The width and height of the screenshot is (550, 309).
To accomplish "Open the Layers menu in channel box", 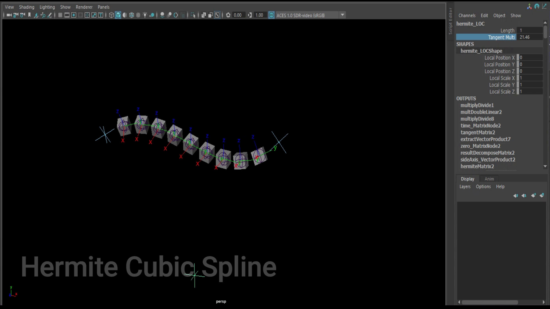I will (x=465, y=187).
